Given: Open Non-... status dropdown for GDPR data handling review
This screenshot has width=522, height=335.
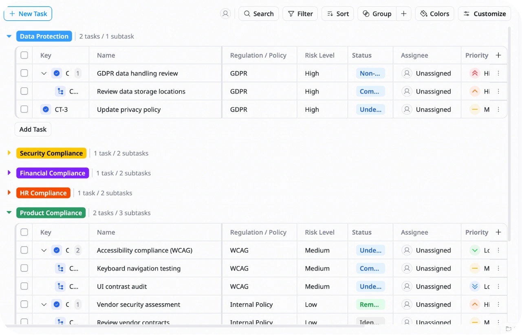Looking at the screenshot, I should click(x=370, y=73).
